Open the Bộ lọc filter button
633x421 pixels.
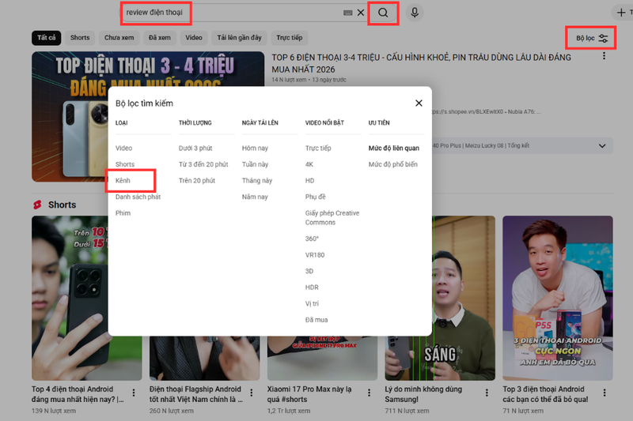591,38
